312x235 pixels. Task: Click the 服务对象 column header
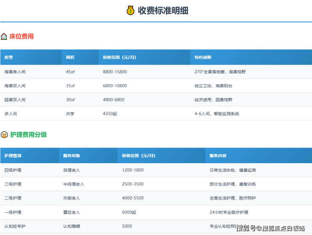click(x=71, y=156)
